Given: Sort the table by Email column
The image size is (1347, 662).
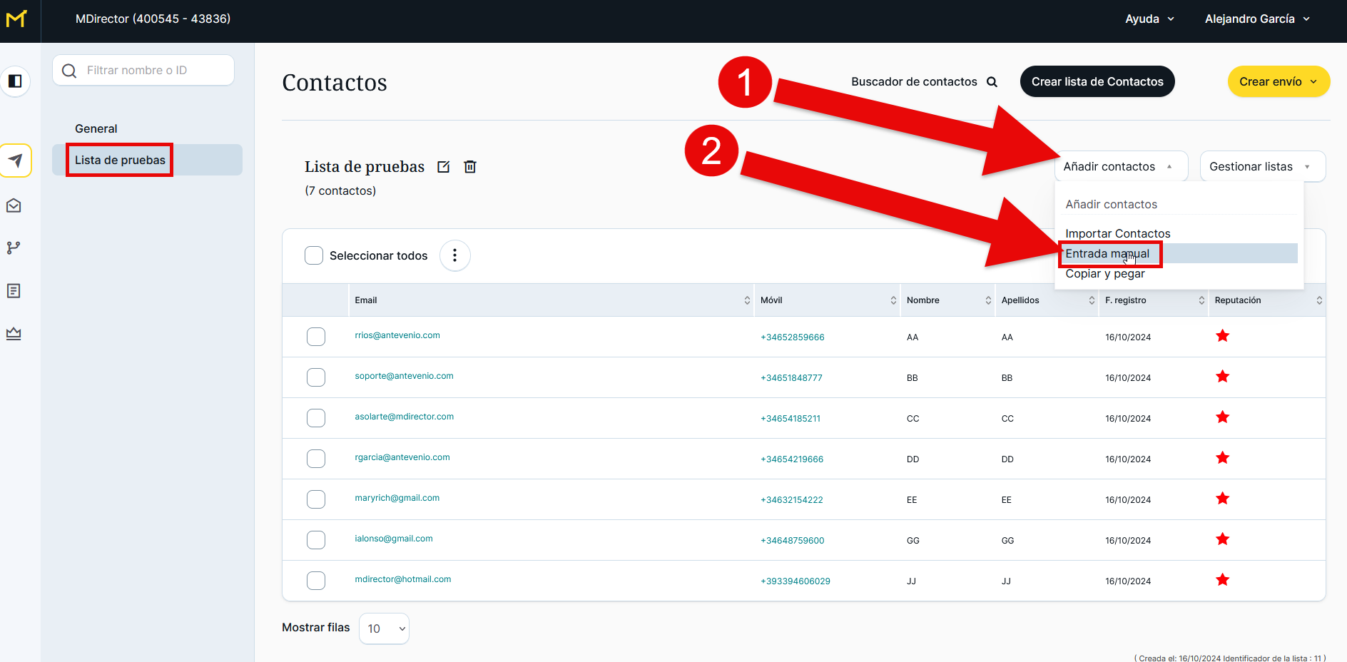Looking at the screenshot, I should (x=747, y=300).
